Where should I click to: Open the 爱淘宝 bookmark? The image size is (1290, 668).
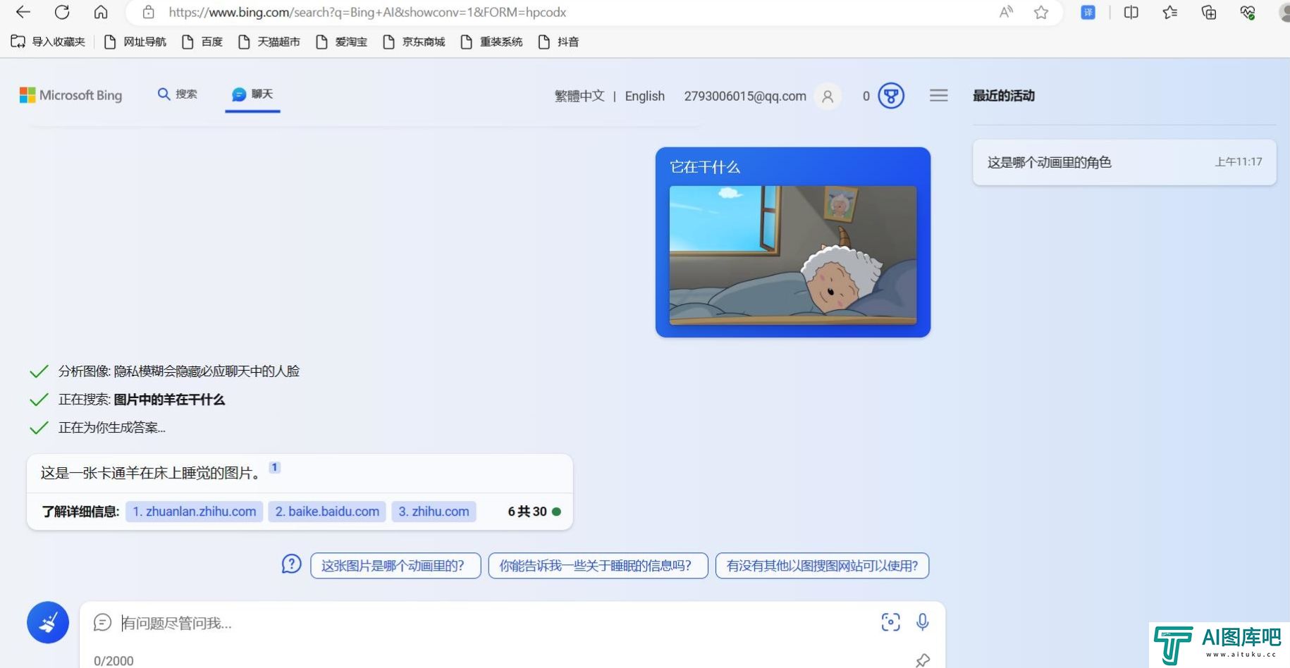[341, 42]
